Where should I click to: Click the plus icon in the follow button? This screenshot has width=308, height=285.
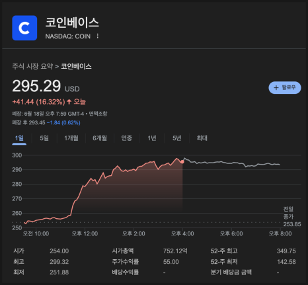276,88
